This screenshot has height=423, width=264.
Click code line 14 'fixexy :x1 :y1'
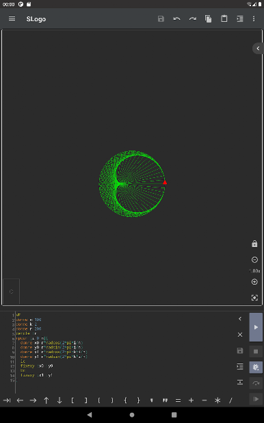(x=37, y=375)
